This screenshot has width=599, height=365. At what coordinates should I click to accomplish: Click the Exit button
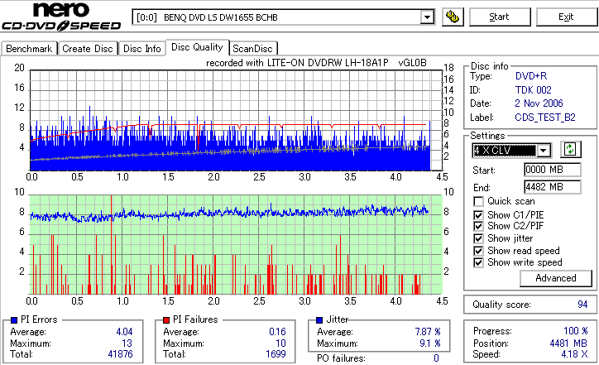click(x=566, y=17)
